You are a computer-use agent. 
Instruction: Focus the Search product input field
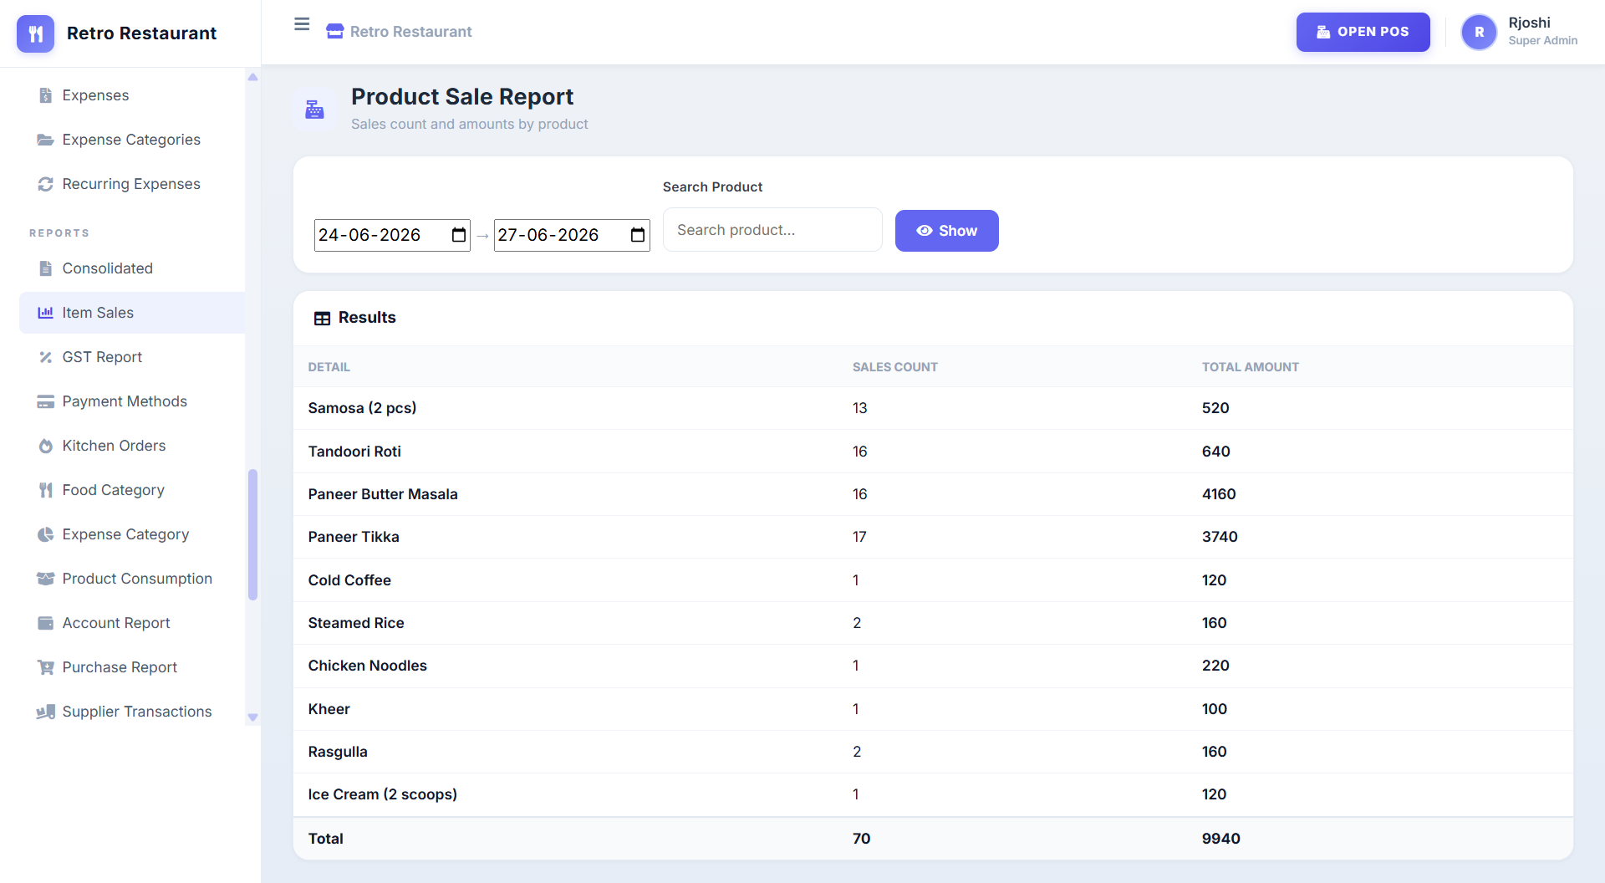pyautogui.click(x=772, y=230)
